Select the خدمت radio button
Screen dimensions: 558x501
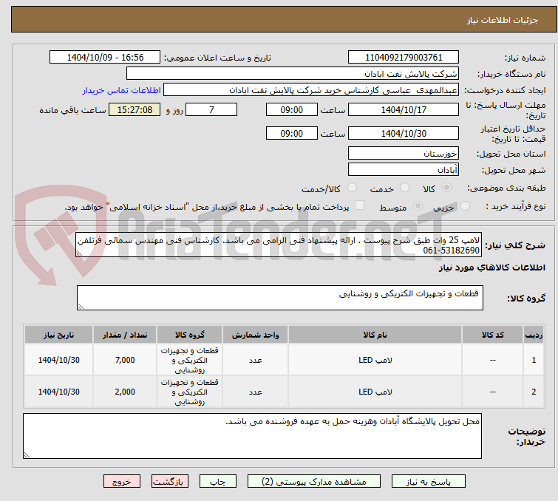coord(404,188)
